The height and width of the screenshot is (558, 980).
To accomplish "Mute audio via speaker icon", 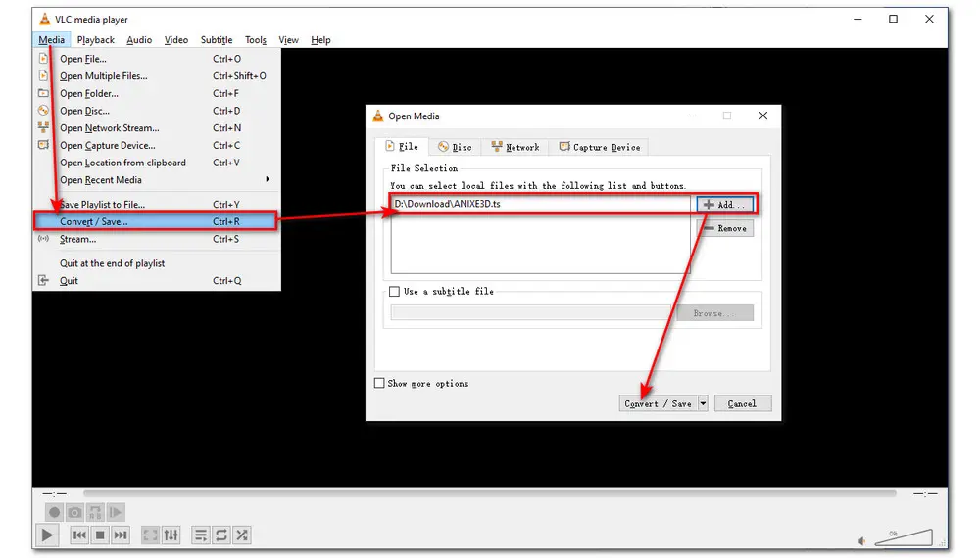I will tap(862, 541).
